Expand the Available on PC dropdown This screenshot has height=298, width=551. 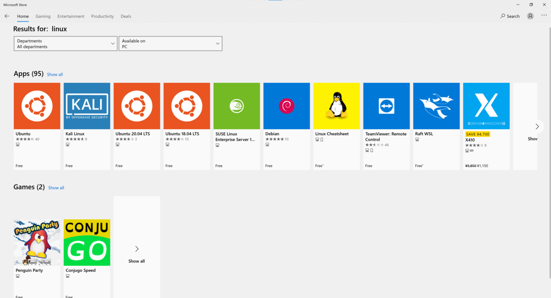[170, 44]
